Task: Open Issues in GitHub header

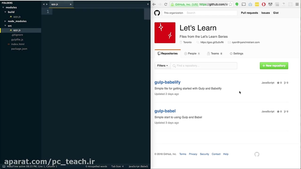Action: tap(266, 13)
